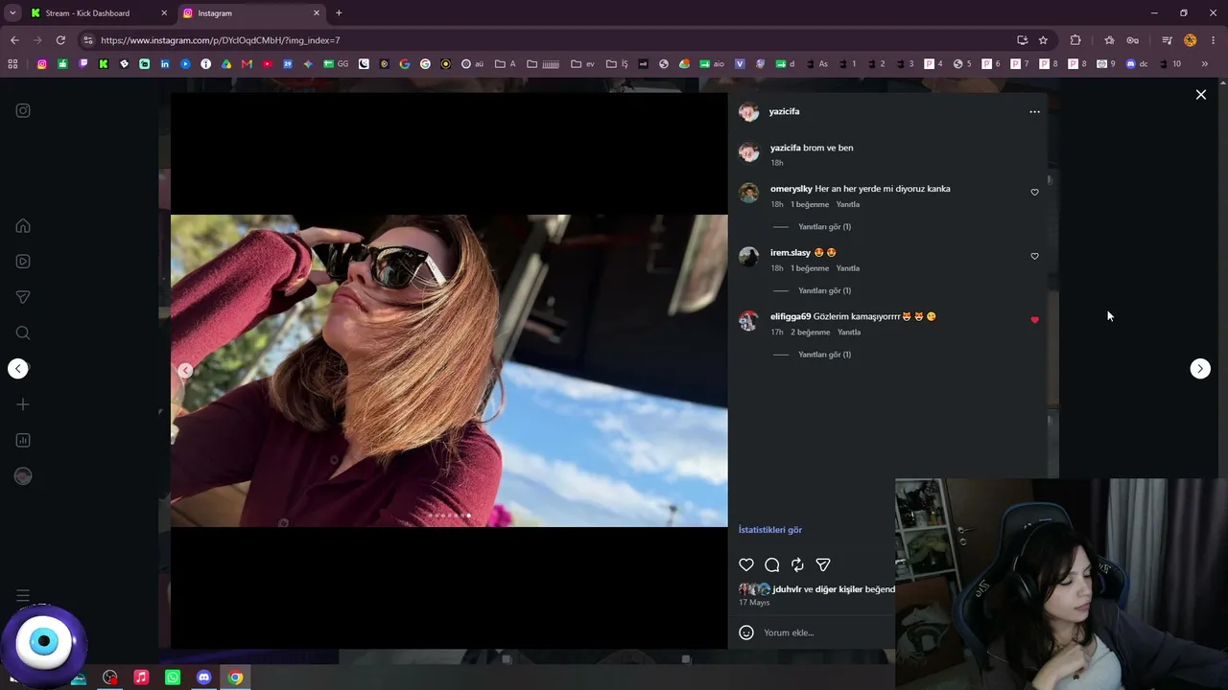Go to previous photo in carousel

tap(185, 371)
